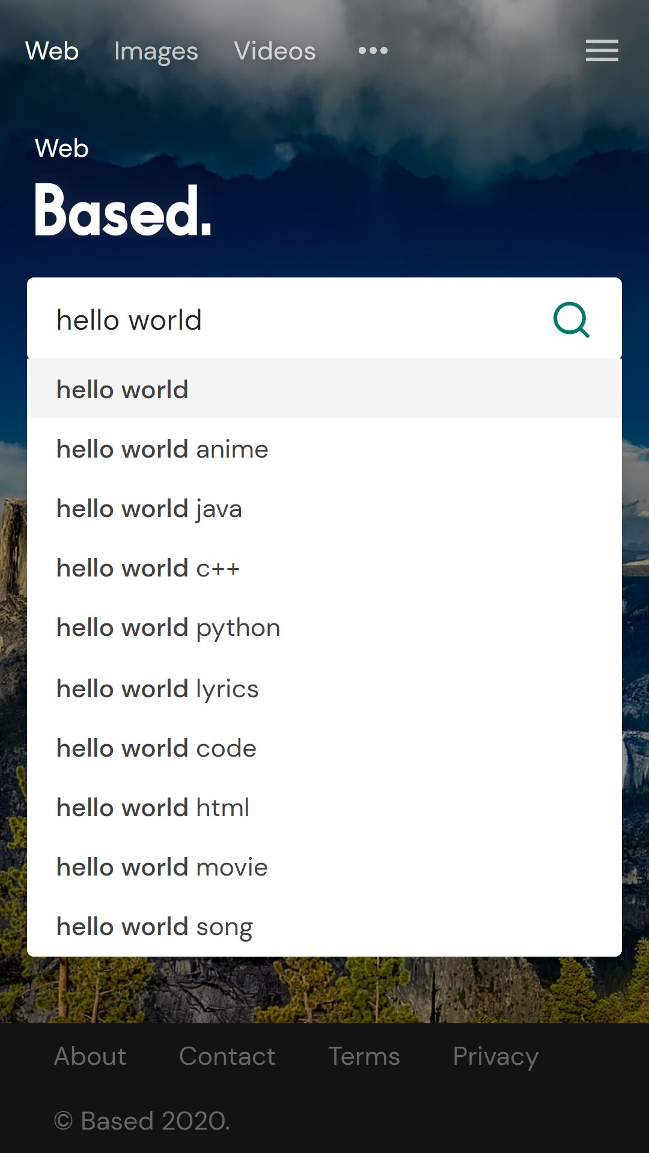Choose "hello world song" suggestion
Viewport: 649px width, 1153px height.
[x=154, y=927]
